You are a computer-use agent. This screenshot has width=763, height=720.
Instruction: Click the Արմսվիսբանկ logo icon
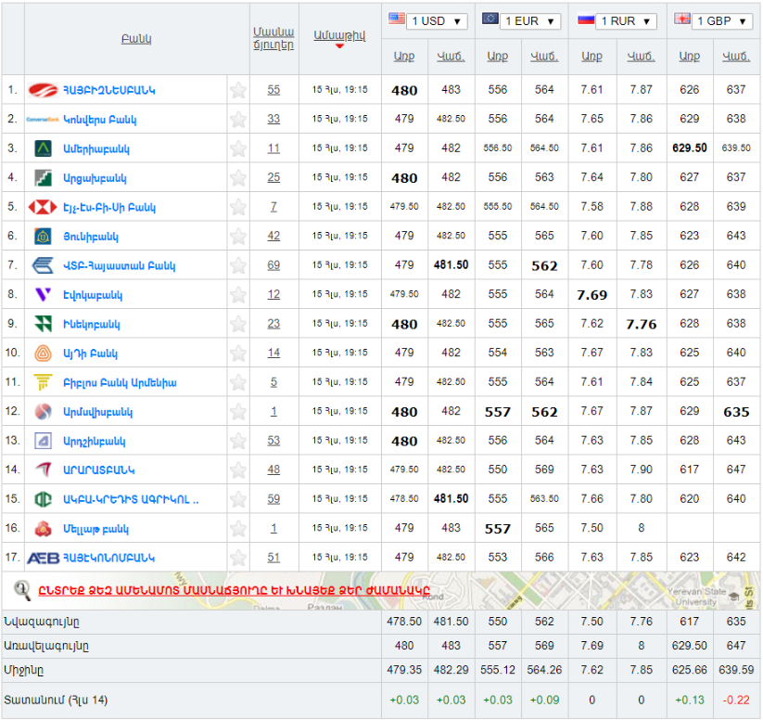(x=43, y=412)
